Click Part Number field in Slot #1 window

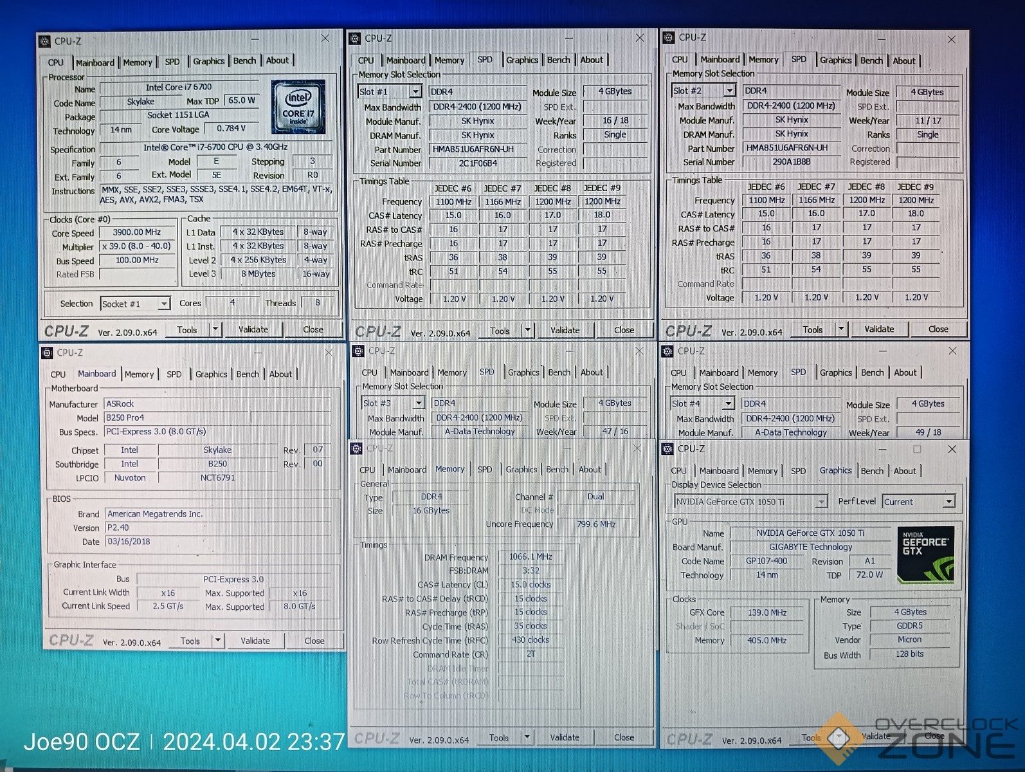(477, 149)
